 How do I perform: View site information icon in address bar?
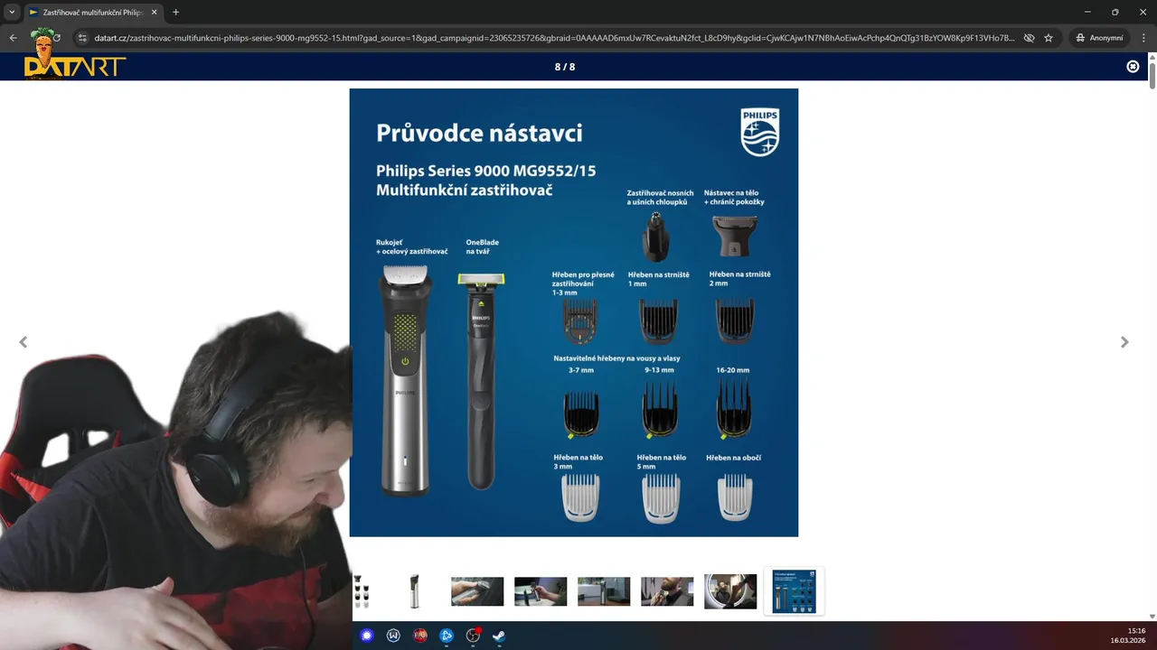click(82, 38)
